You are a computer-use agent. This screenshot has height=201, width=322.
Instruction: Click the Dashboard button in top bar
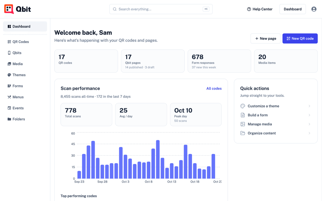click(x=293, y=9)
